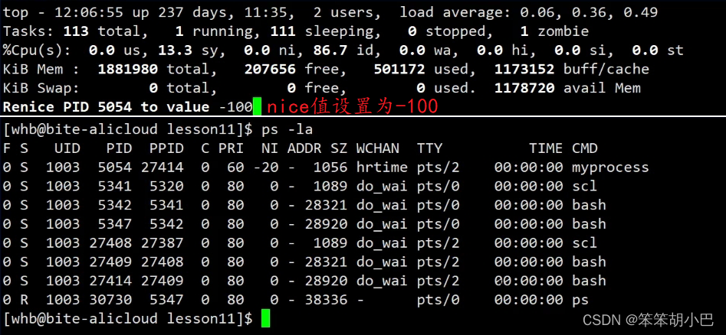This screenshot has width=726, height=335.
Task: Click the PRI column header
Action: click(231, 148)
